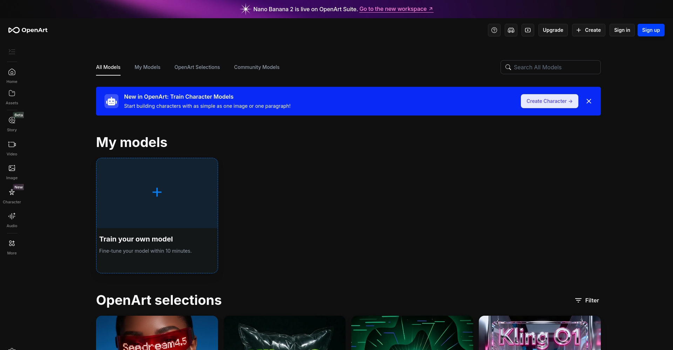This screenshot has width=673, height=350.
Task: Open the Story beta tool
Action: 12,124
